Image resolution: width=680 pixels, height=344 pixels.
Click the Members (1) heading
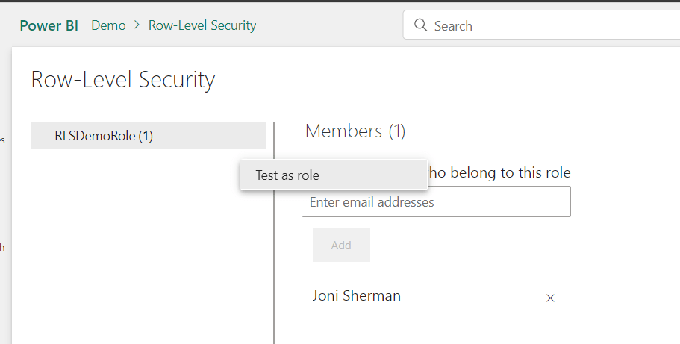coord(355,131)
